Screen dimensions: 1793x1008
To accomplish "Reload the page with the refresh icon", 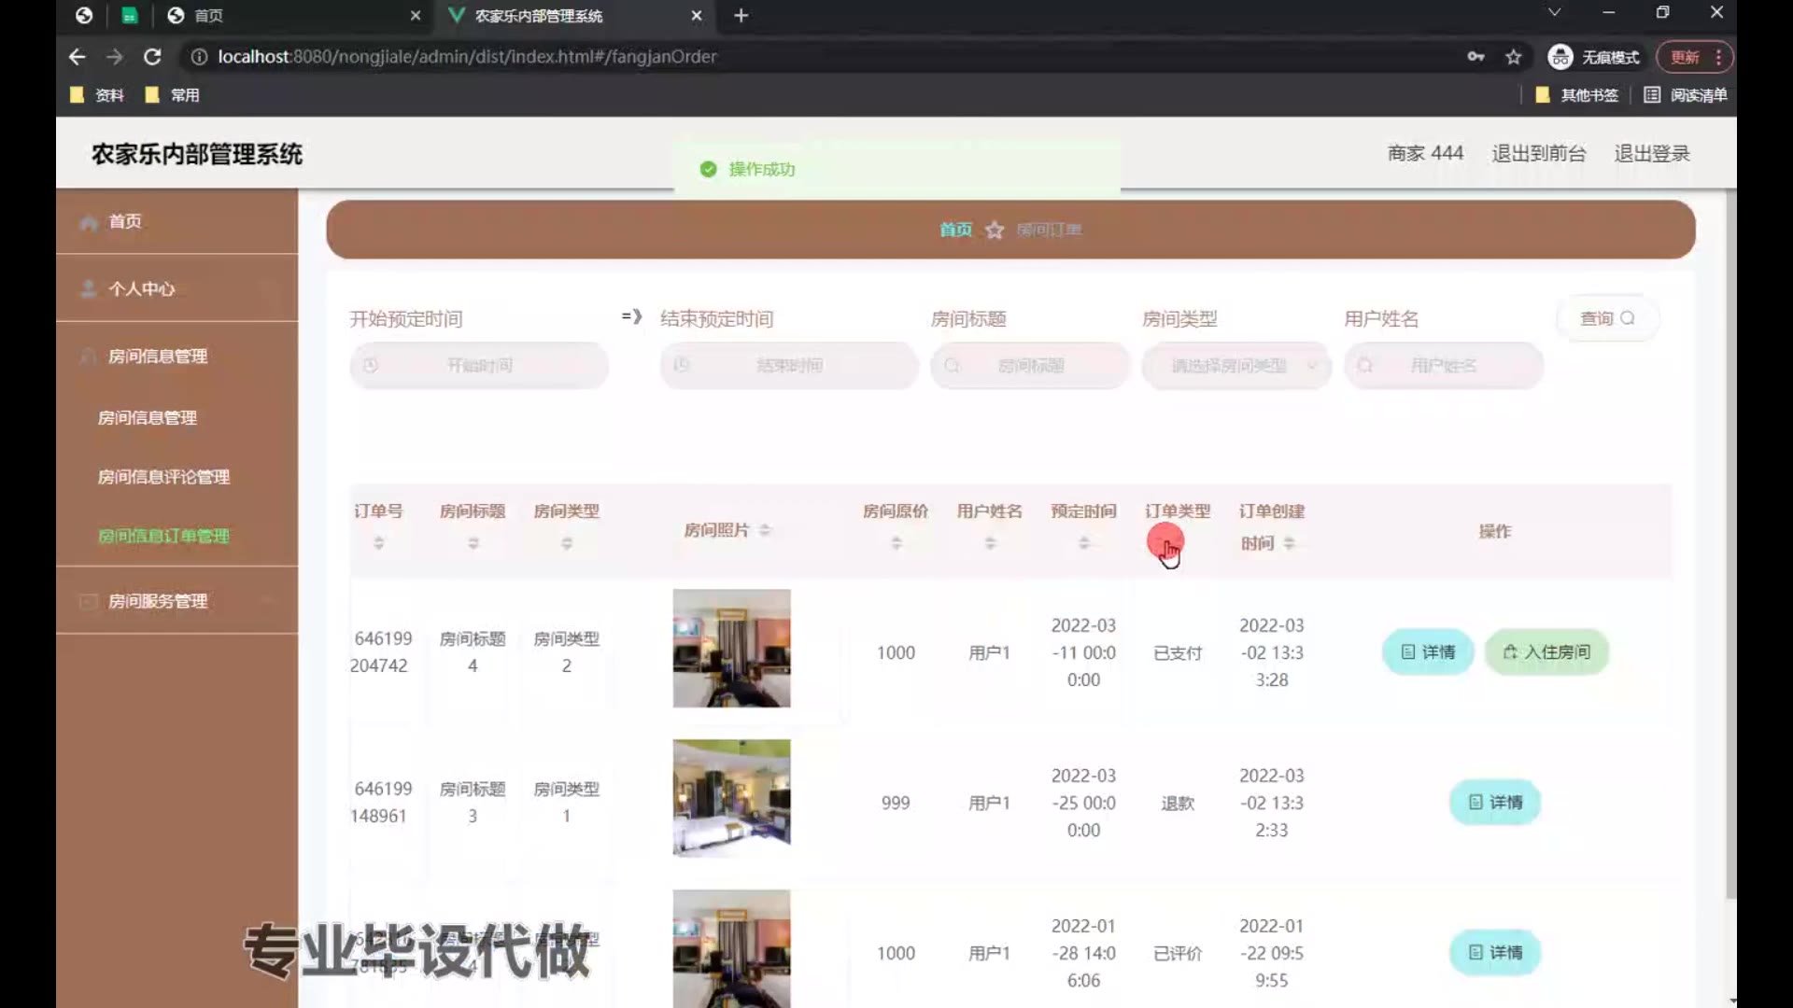I will click(x=152, y=57).
